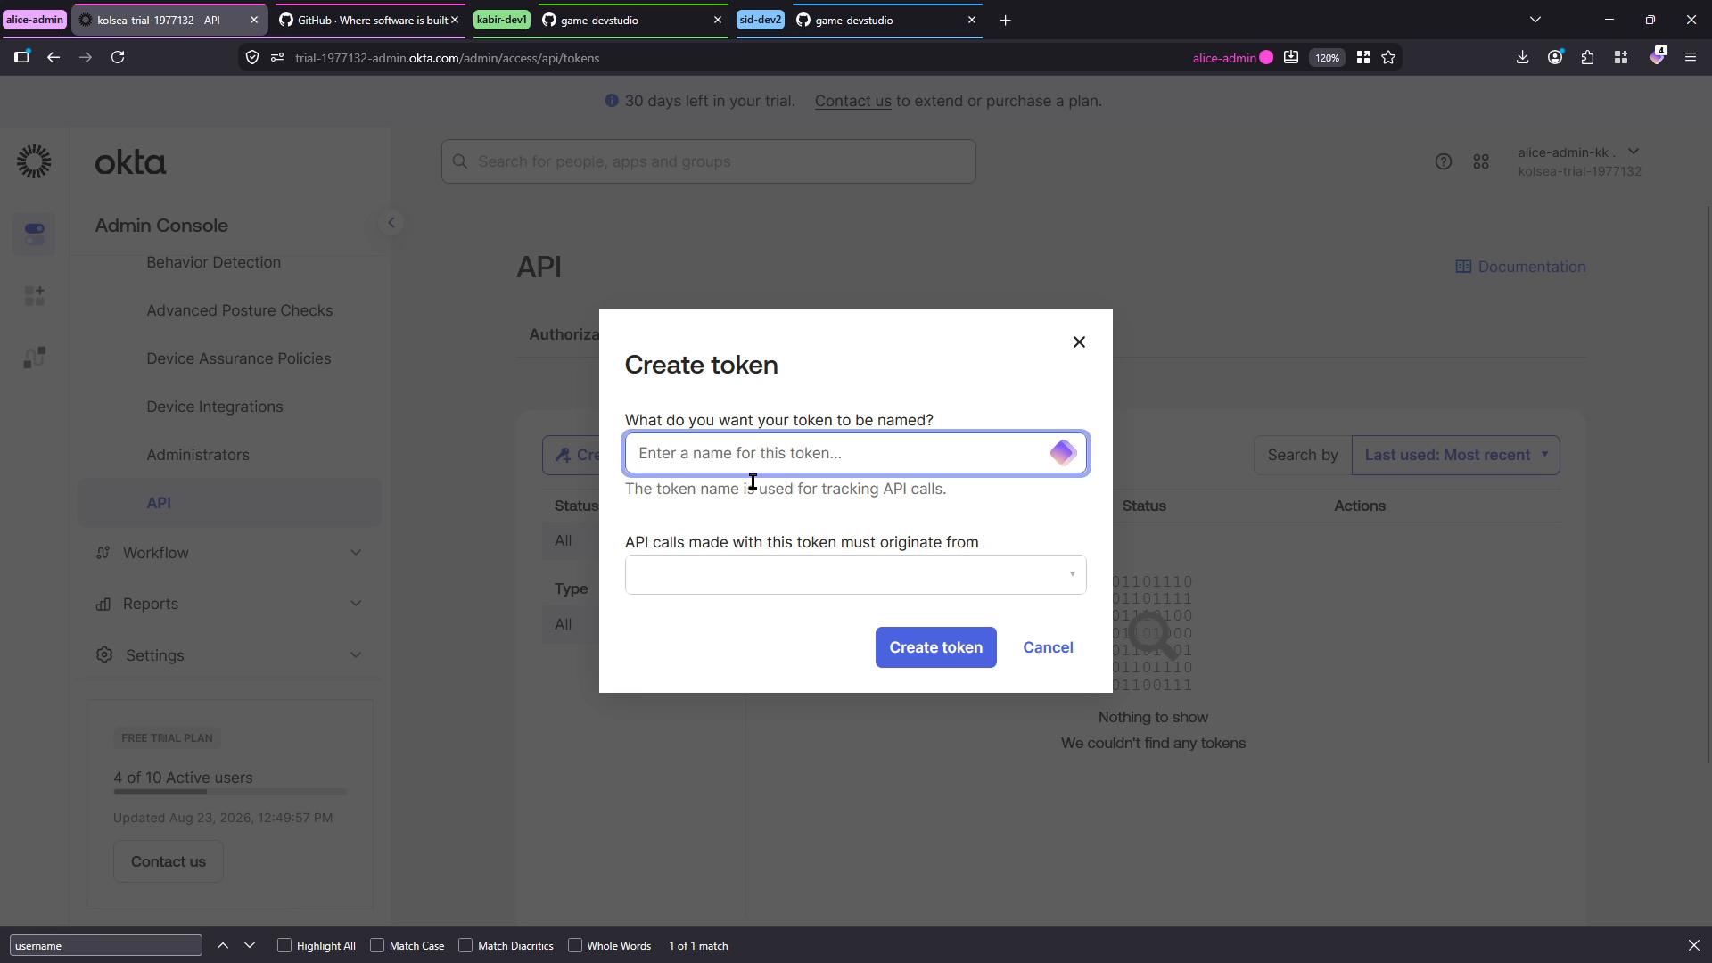Open the purple extension icon with badge 4
1712x963 pixels.
pyautogui.click(x=1657, y=56)
